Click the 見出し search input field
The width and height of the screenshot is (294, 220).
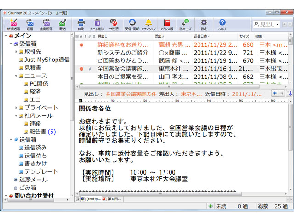tap(267, 24)
